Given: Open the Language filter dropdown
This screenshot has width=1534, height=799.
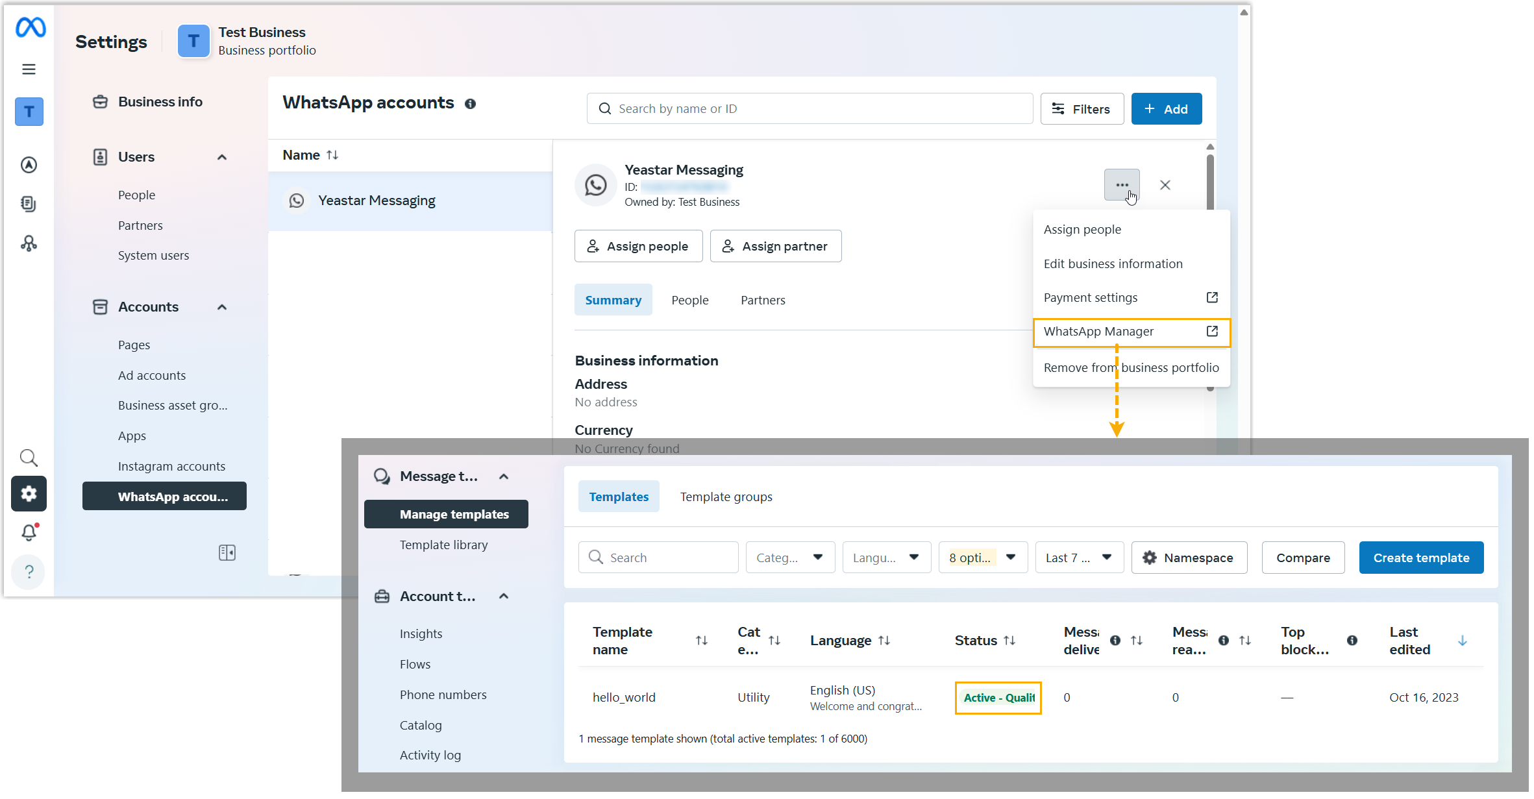Looking at the screenshot, I should click(x=886, y=558).
